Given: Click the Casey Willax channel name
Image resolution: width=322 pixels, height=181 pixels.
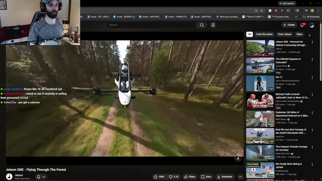Looking at the screenshot, I should (x=281, y=66).
